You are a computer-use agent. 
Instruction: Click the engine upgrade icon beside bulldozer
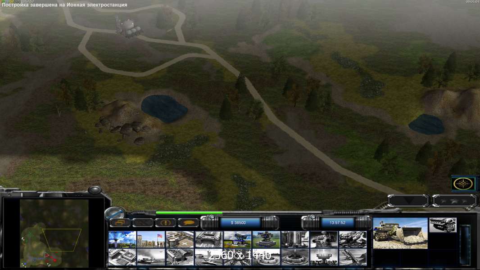coord(443,225)
